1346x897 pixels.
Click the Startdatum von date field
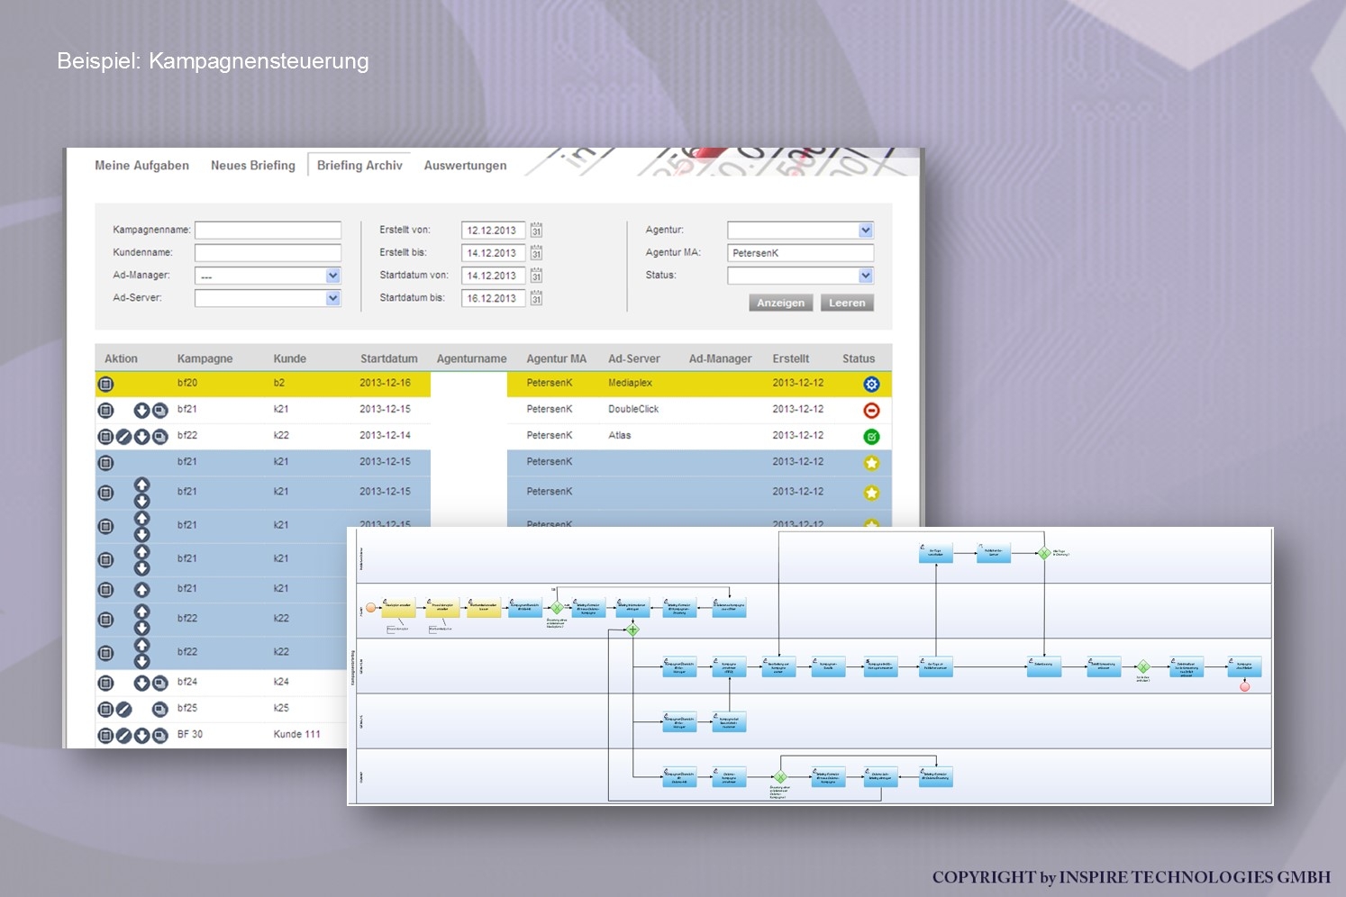[x=493, y=276]
